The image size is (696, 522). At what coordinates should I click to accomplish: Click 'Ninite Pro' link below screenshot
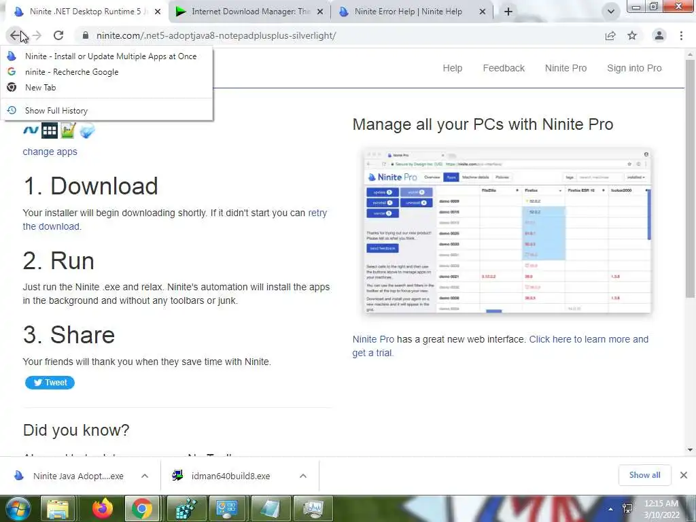pos(373,340)
